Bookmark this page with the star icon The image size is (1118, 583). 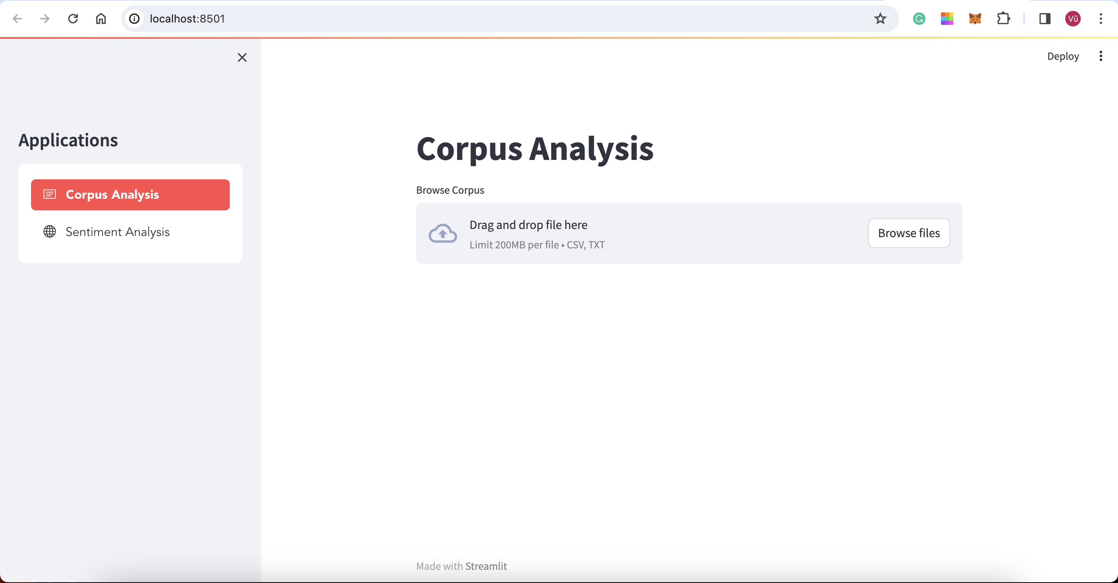click(x=880, y=19)
